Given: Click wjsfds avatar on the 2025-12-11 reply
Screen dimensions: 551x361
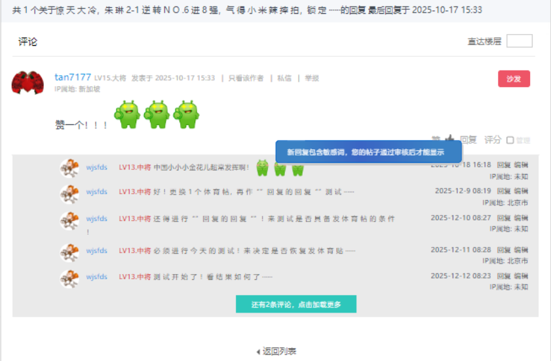Looking at the screenshot, I should point(69,252).
